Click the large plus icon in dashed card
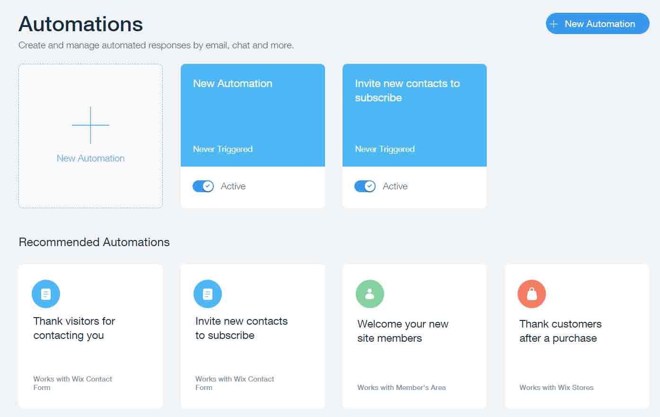Image resolution: width=660 pixels, height=417 pixels. (x=90, y=125)
